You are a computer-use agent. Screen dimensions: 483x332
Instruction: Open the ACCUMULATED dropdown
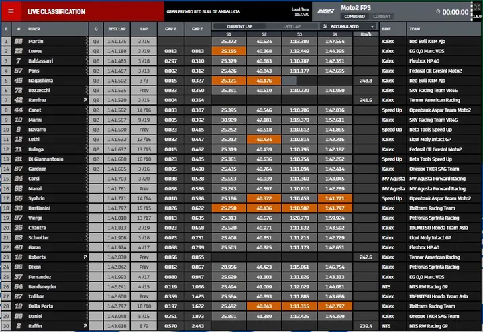(348, 26)
